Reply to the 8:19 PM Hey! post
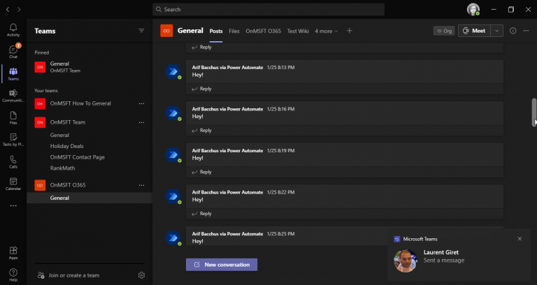Image resolution: width=537 pixels, height=285 pixels. tap(201, 172)
